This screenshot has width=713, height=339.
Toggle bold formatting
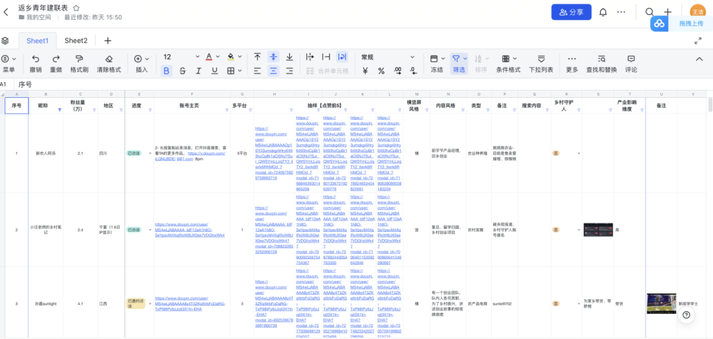[166, 71]
